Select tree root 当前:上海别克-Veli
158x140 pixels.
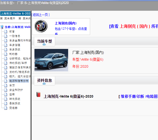click(17, 27)
